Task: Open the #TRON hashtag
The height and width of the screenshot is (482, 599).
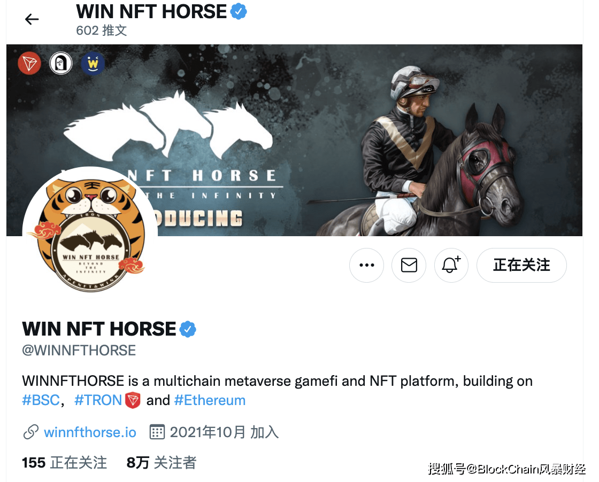Action: (x=98, y=400)
